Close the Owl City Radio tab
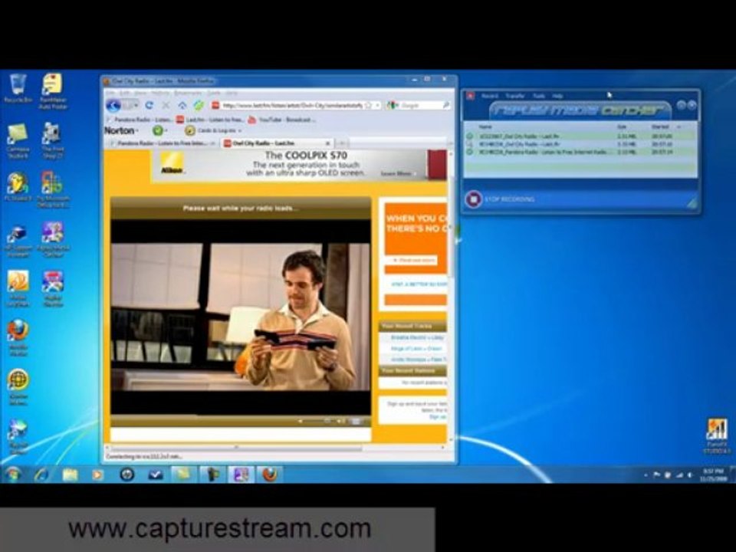This screenshot has height=552, width=736. [328, 143]
